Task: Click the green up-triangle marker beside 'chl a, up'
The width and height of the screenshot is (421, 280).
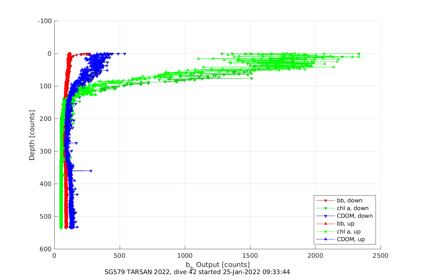Action: 325,231
